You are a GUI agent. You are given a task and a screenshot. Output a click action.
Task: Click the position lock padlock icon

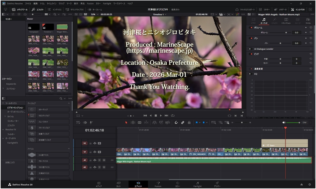click(x=189, y=123)
